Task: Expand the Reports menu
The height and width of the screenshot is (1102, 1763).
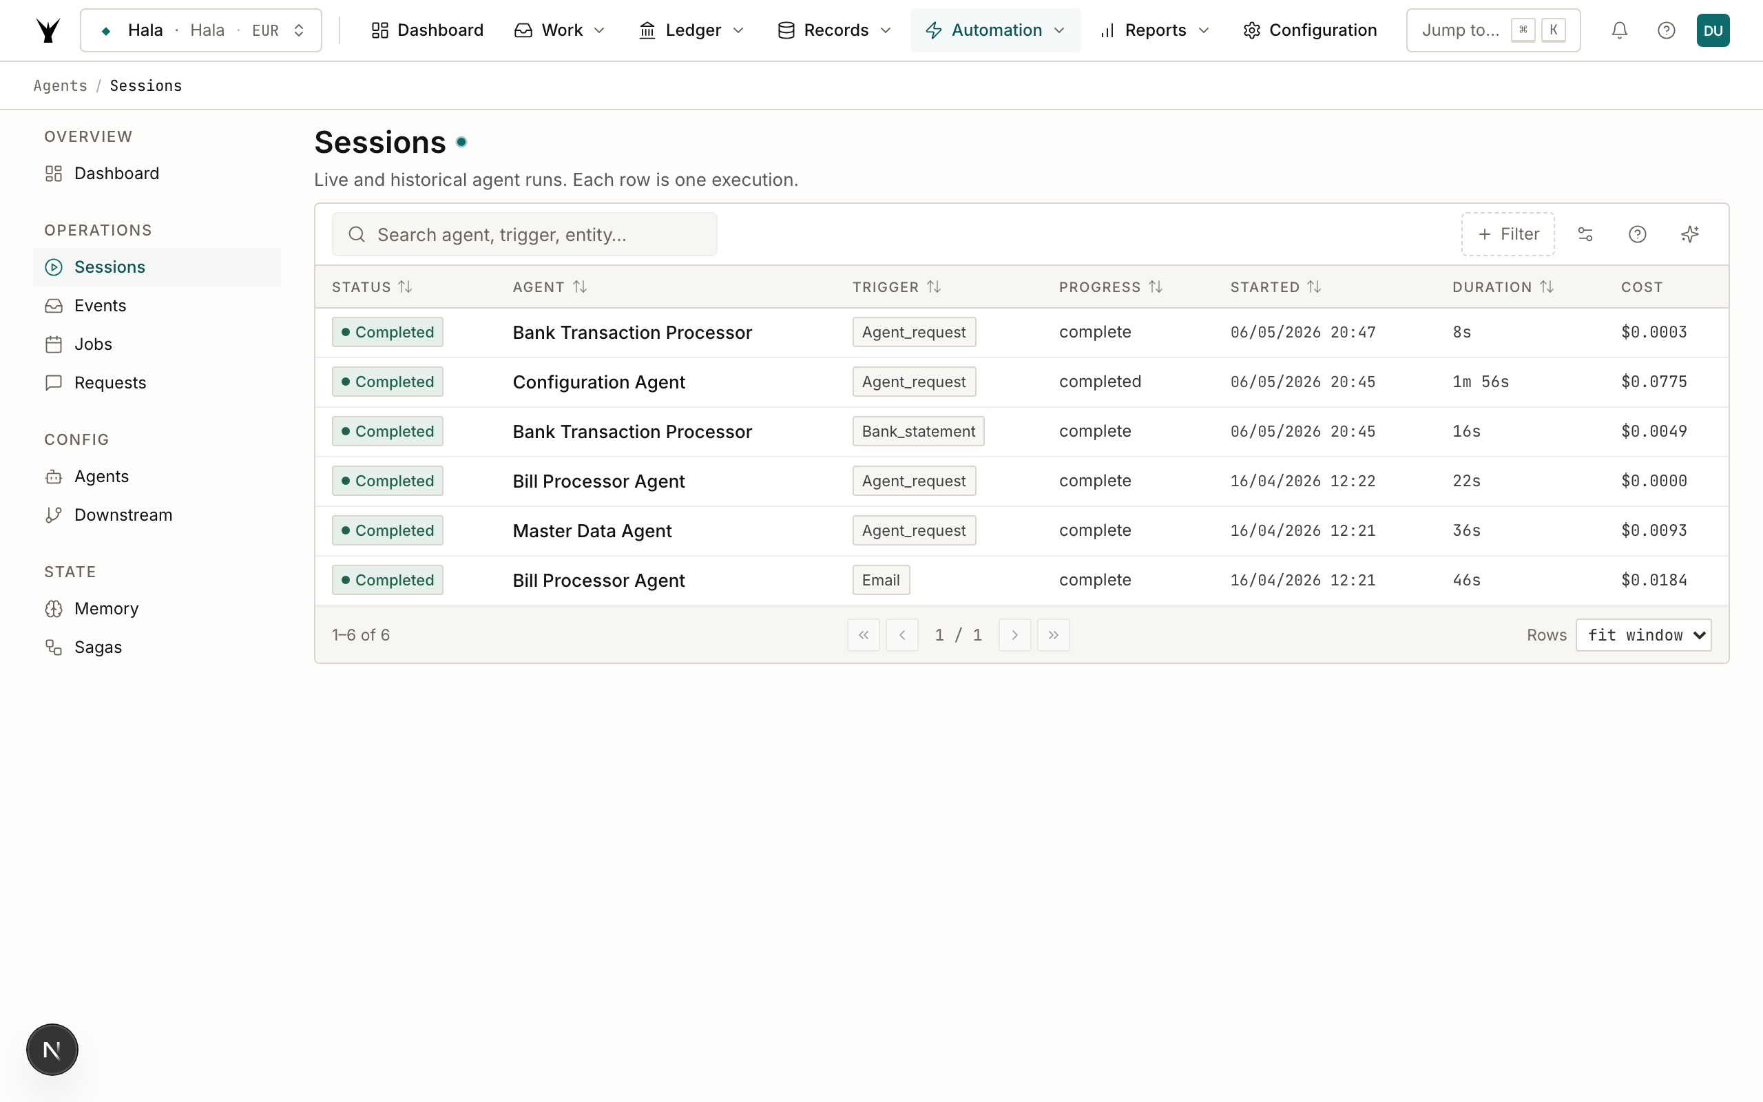Action: 1155,30
